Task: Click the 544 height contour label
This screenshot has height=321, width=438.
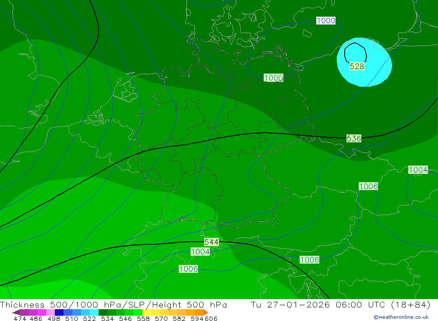Action: pyautogui.click(x=211, y=242)
